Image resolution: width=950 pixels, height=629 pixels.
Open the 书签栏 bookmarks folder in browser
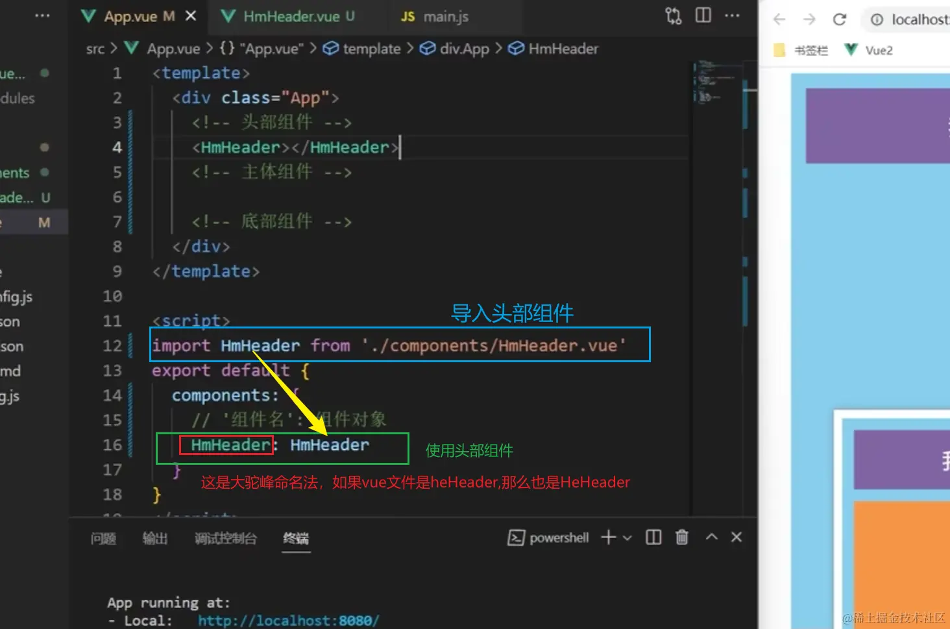click(801, 50)
